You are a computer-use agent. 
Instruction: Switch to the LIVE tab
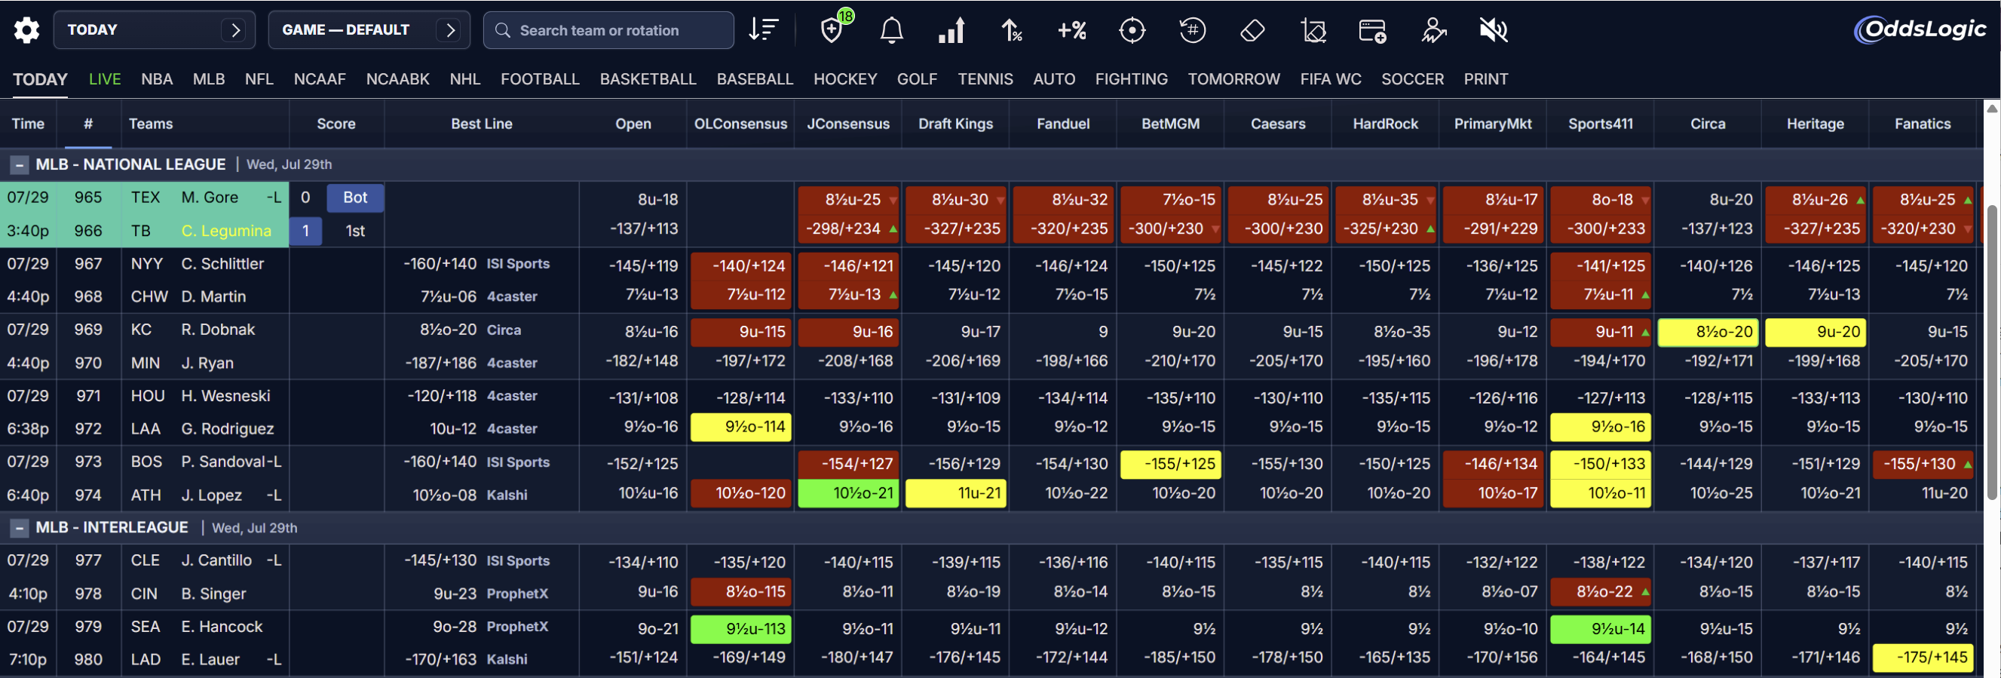click(x=105, y=79)
